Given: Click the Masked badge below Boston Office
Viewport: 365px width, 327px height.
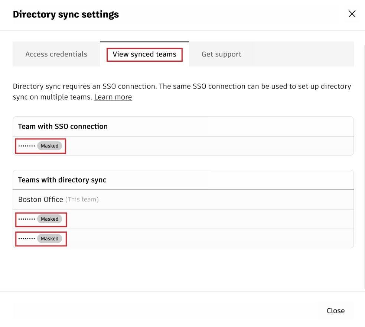Looking at the screenshot, I should (x=49, y=219).
